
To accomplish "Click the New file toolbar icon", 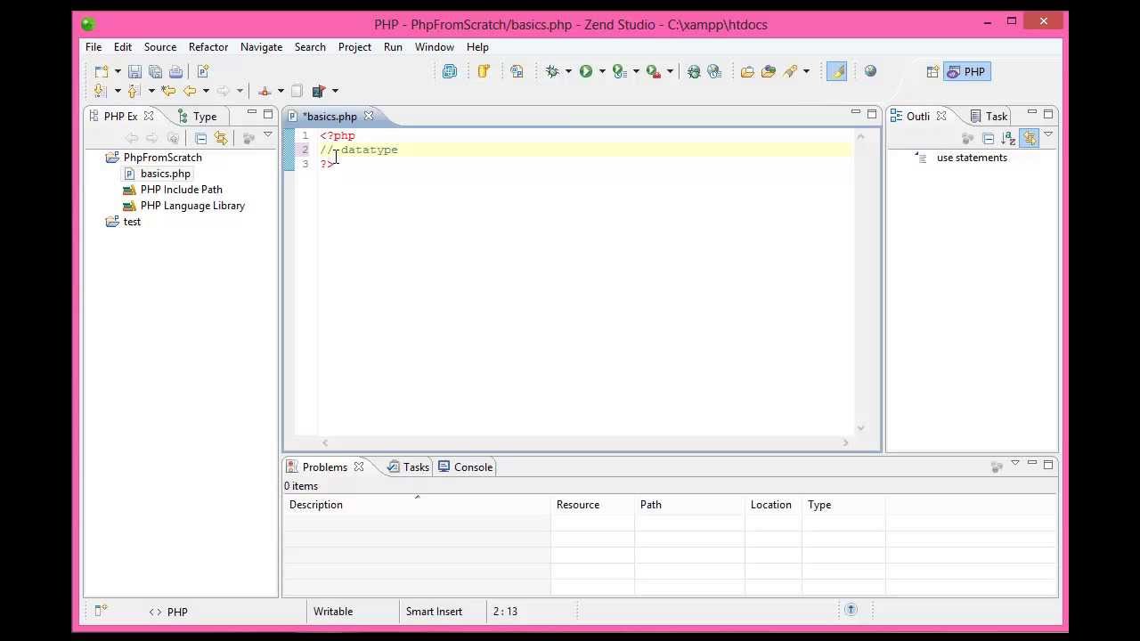I will point(102,72).
